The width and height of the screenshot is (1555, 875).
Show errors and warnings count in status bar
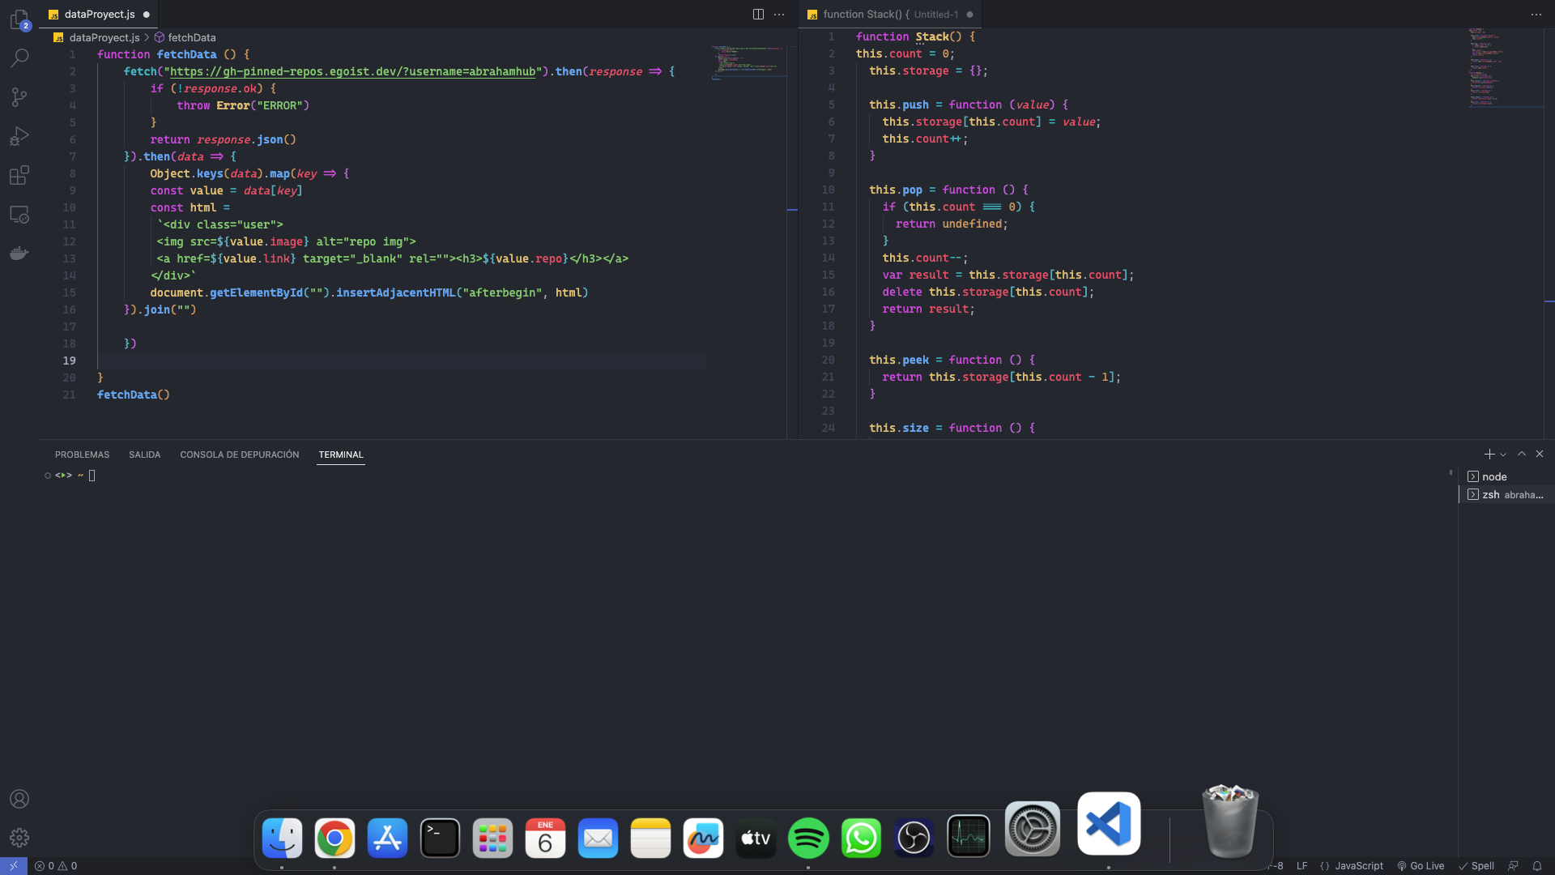pos(56,866)
